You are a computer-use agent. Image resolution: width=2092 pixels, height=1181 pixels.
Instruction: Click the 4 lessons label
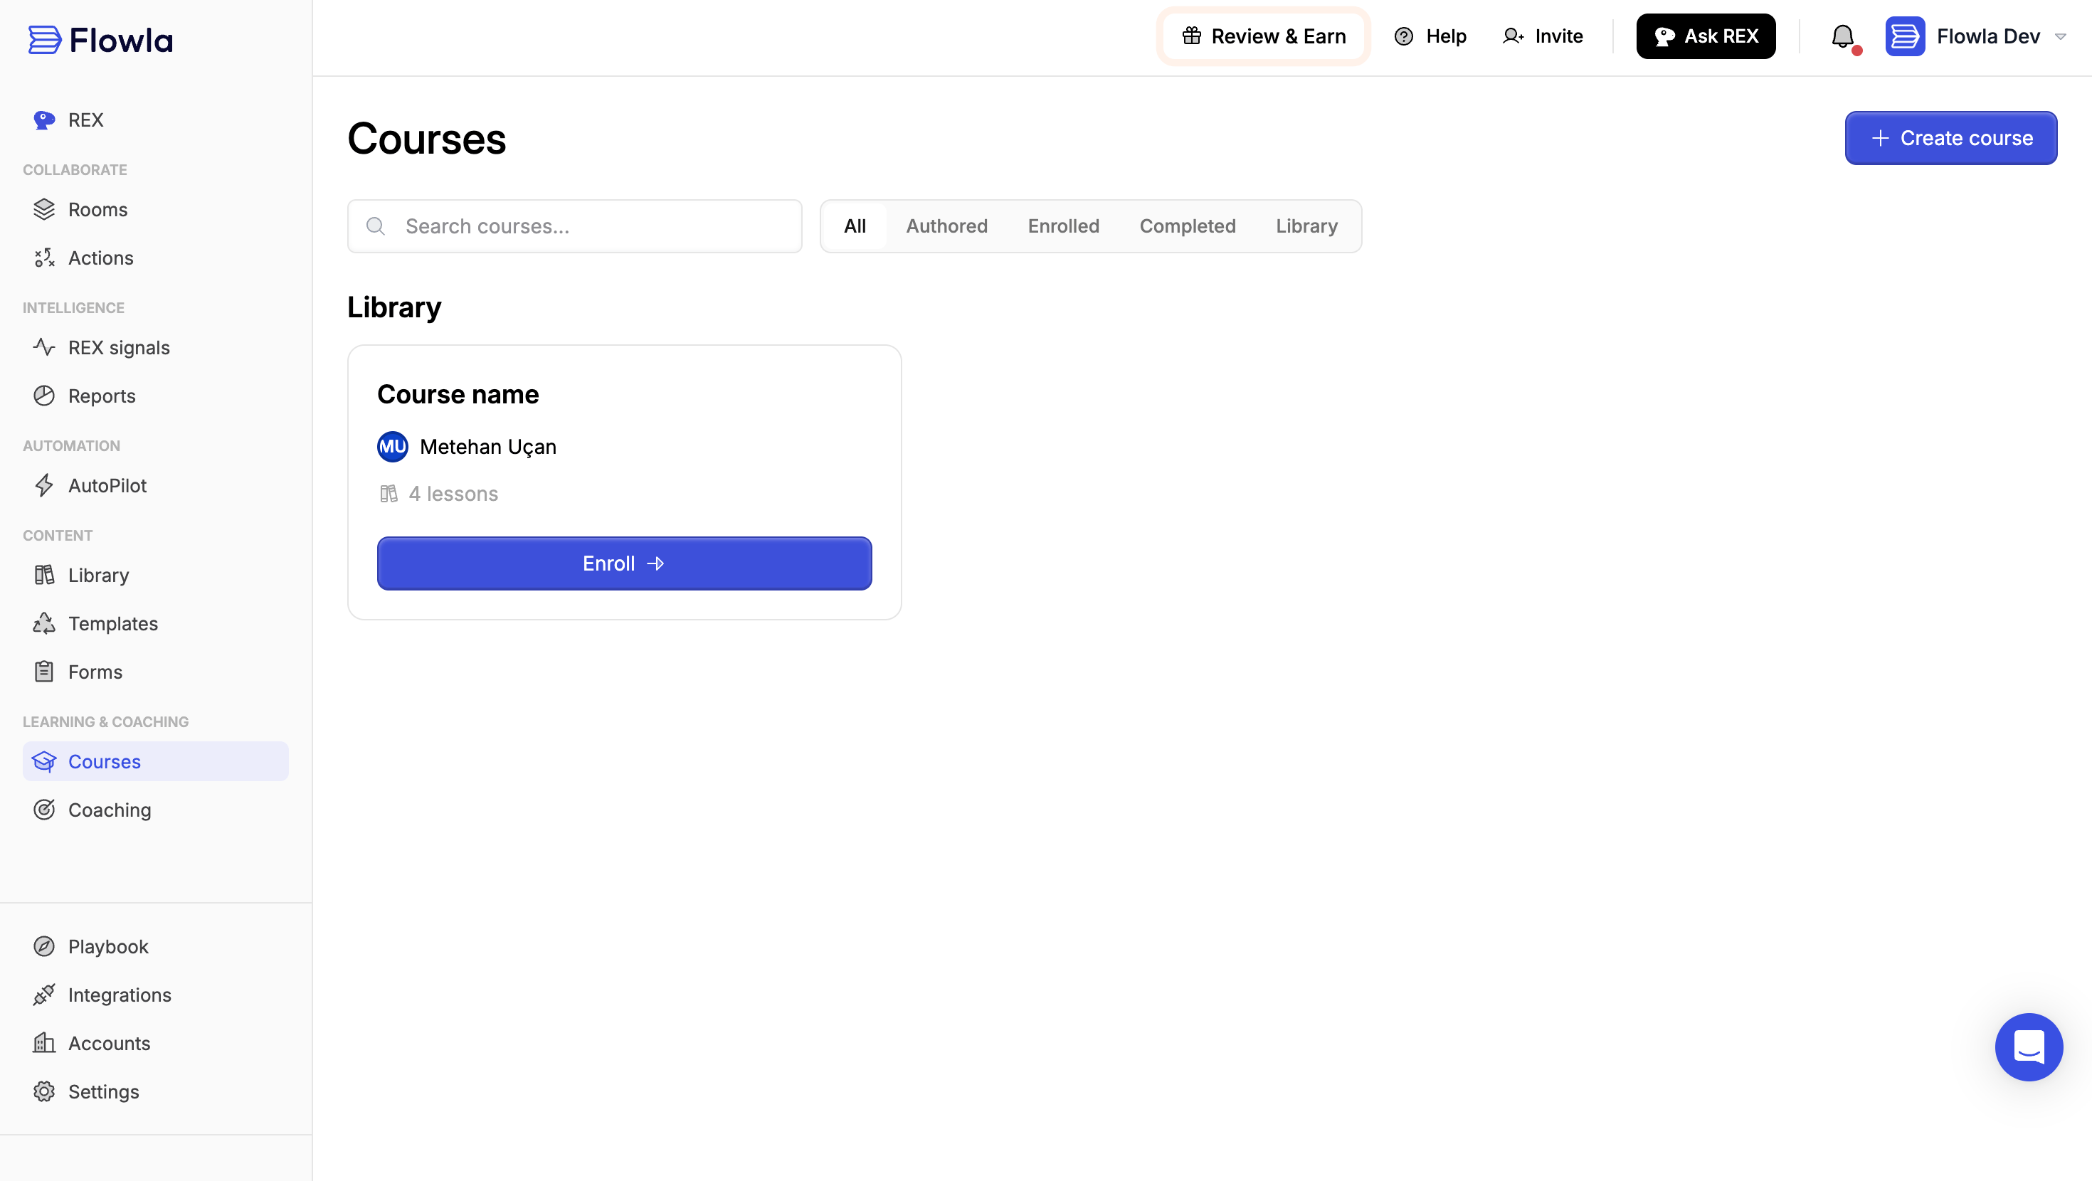(453, 494)
